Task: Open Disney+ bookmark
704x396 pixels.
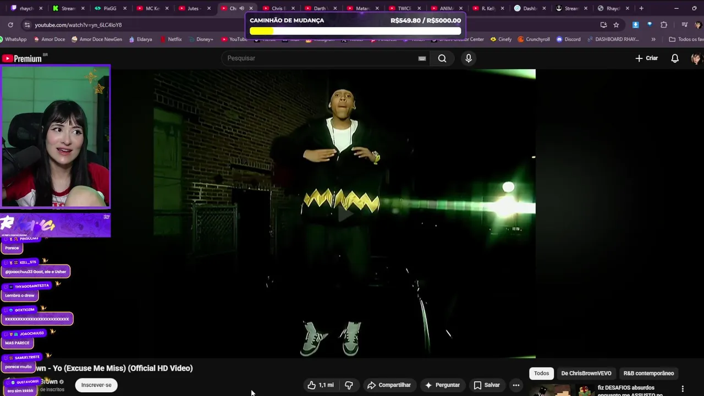Action: 200,39
